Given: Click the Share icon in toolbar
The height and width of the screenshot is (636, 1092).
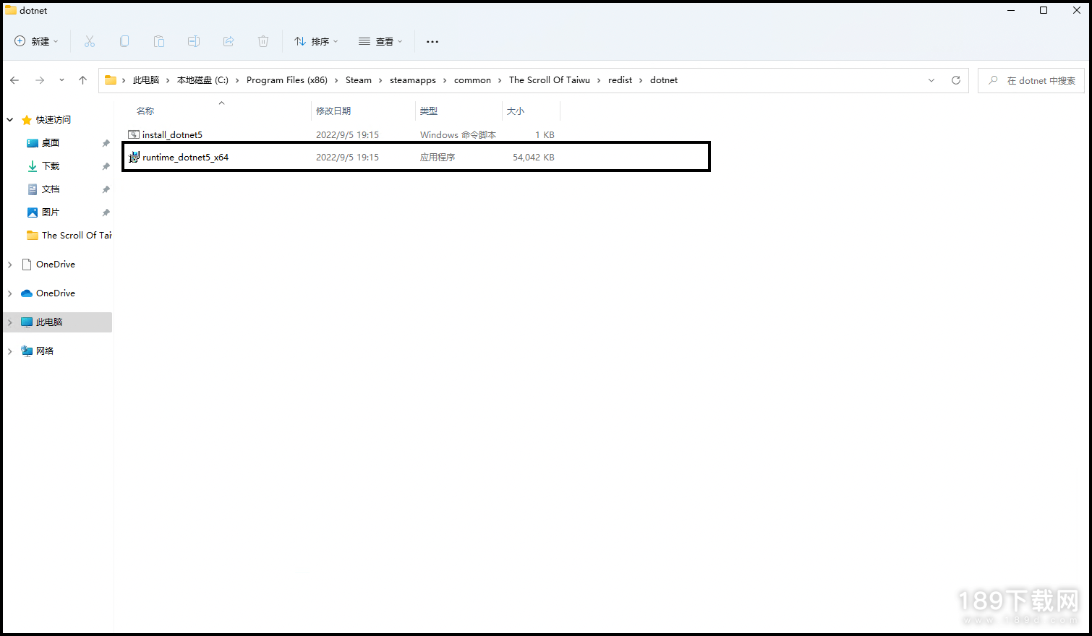Looking at the screenshot, I should [x=229, y=41].
